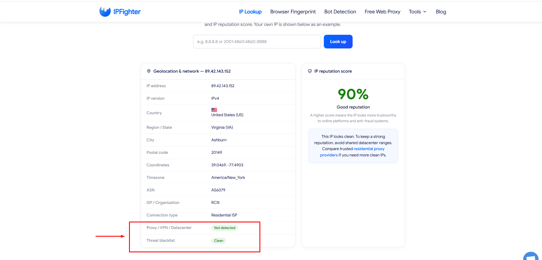
Task: Follow the residential proxy providers link
Action: tap(352, 152)
